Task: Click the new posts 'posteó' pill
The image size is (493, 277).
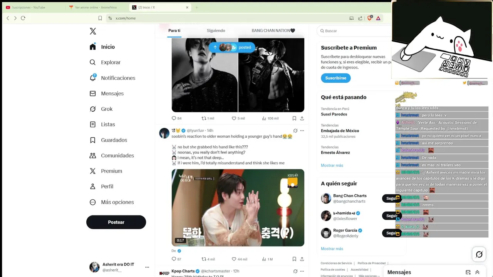Action: coord(232,47)
